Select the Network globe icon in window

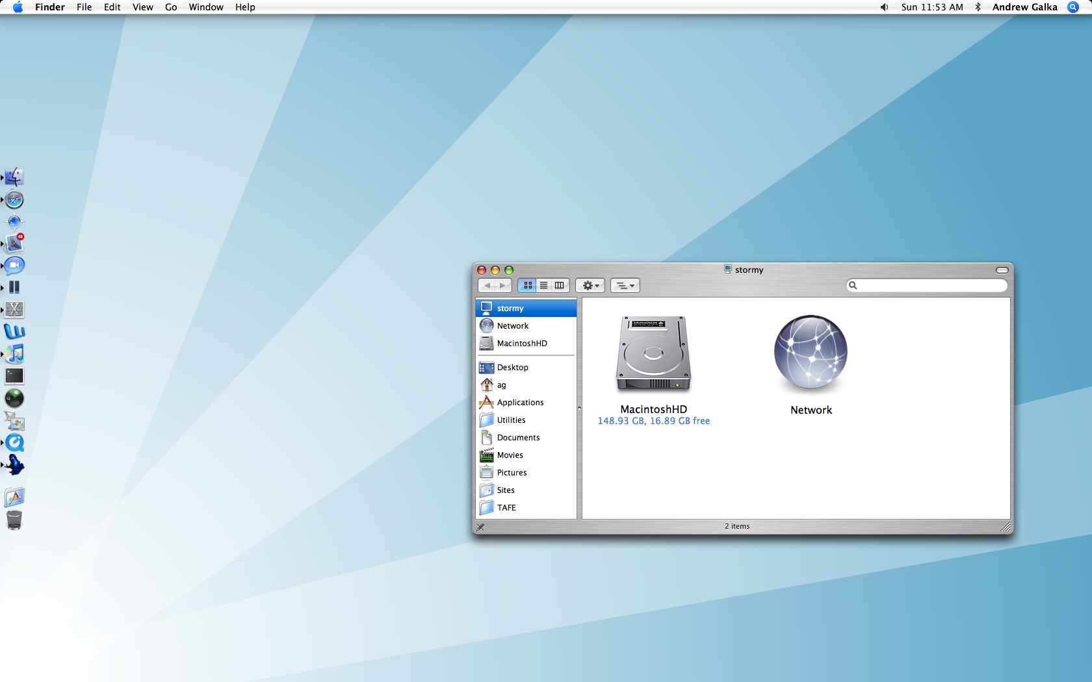click(811, 353)
